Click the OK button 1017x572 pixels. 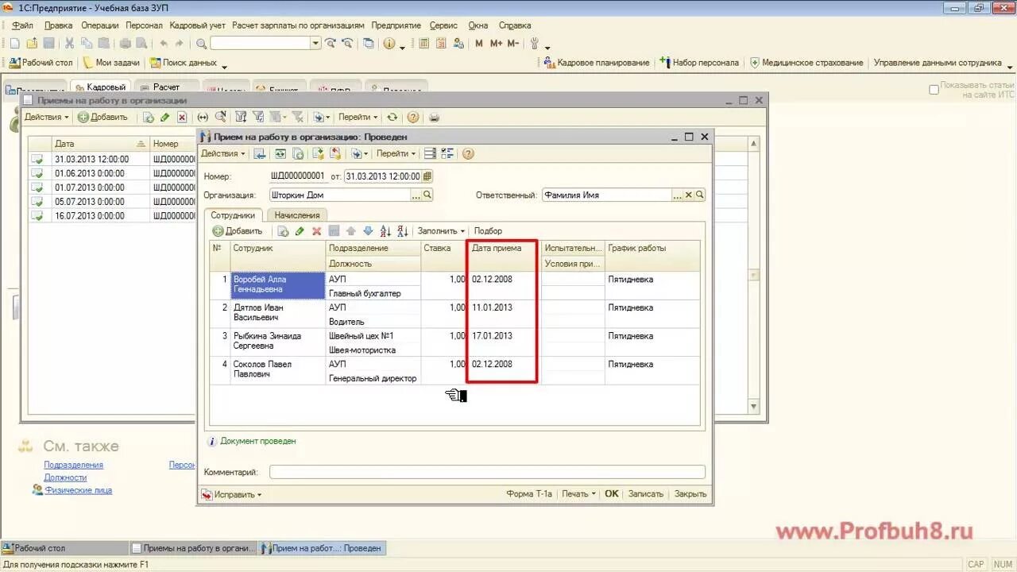click(x=611, y=493)
